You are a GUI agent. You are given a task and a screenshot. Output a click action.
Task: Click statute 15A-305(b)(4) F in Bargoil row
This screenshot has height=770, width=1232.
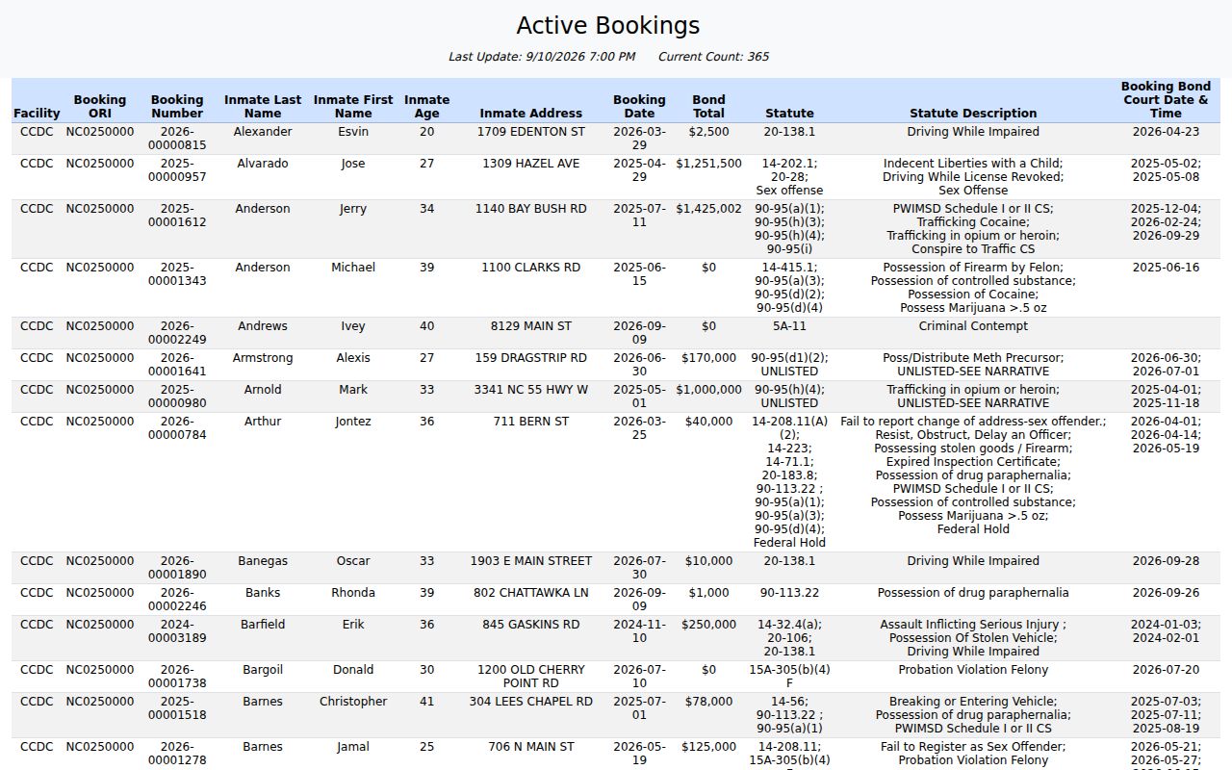[x=789, y=677]
